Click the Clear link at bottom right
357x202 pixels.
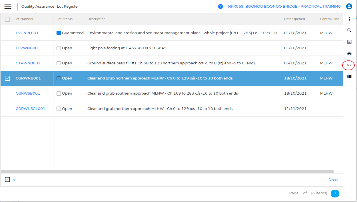coord(333,179)
